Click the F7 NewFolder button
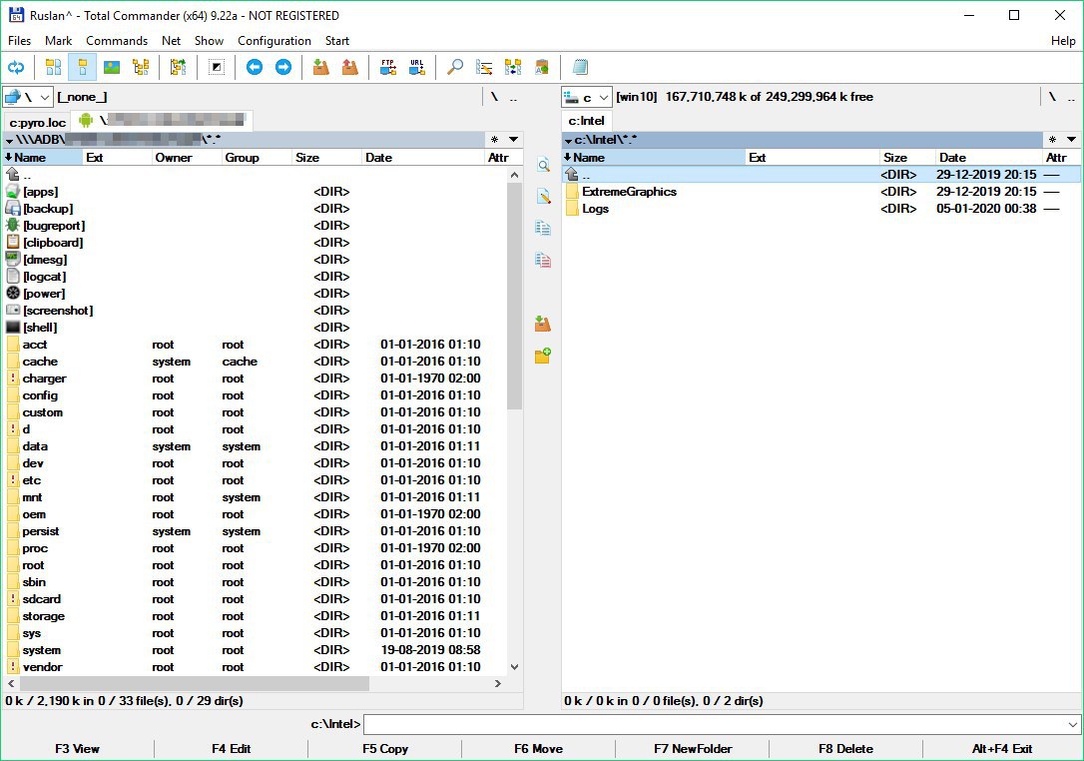Screen dimensions: 1084x761 tap(693, 749)
